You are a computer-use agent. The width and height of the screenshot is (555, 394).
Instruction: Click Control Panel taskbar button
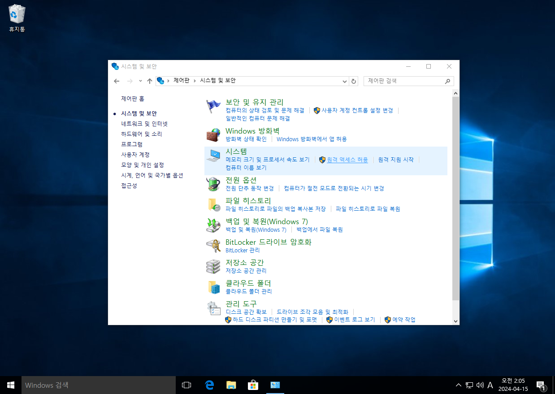275,385
